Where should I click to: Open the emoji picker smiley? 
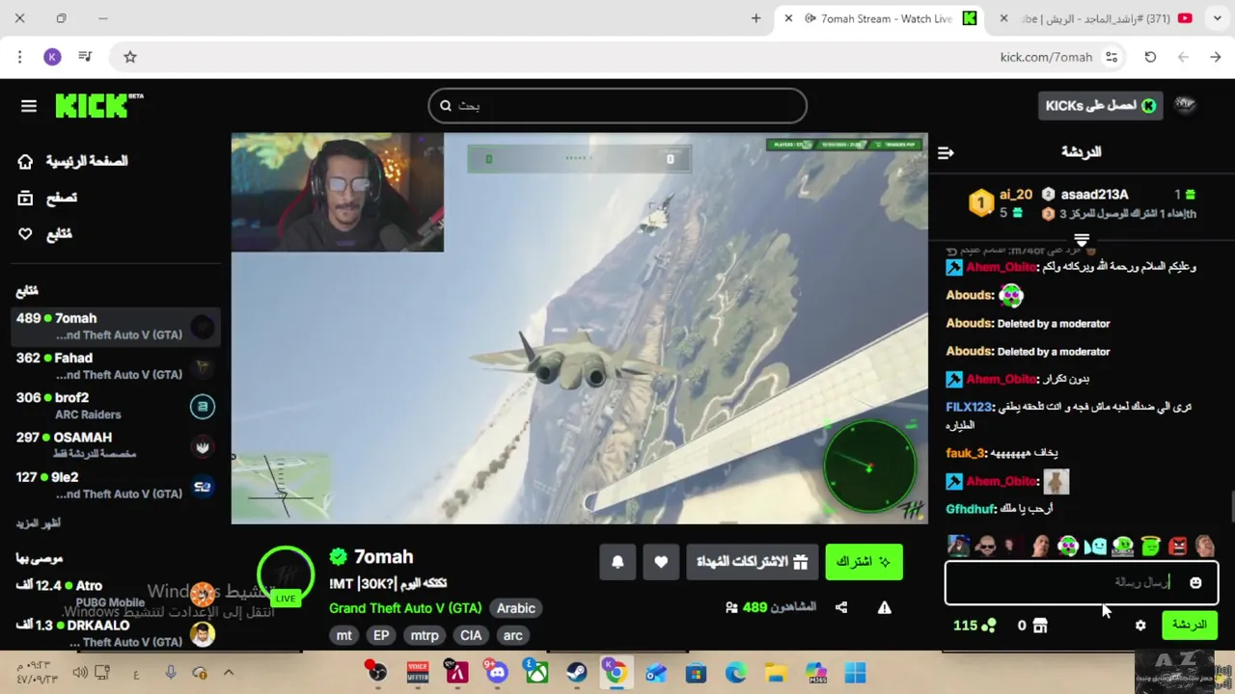point(1196,582)
